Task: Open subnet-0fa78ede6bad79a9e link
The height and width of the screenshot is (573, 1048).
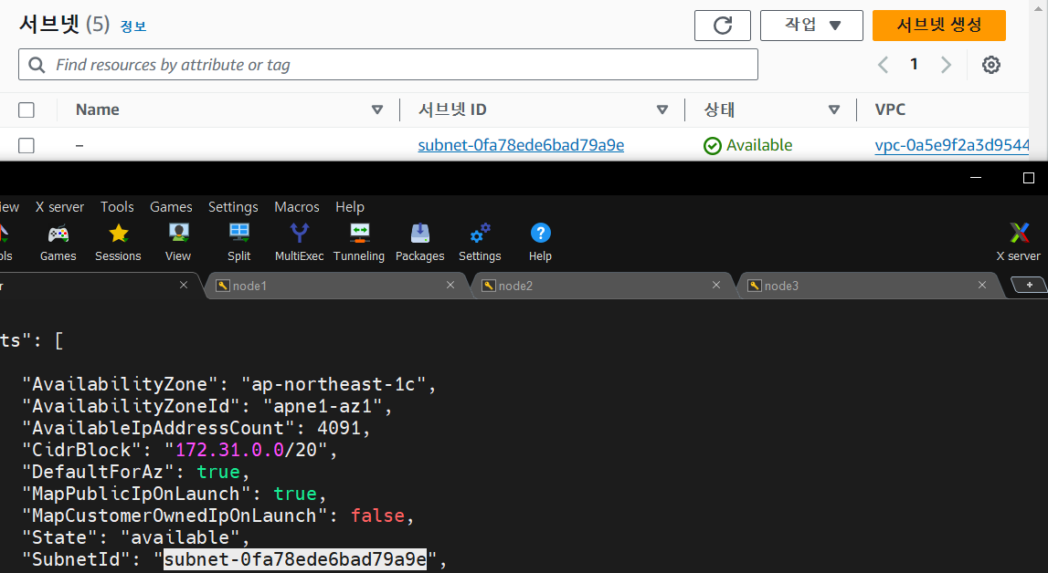Action: [x=522, y=145]
